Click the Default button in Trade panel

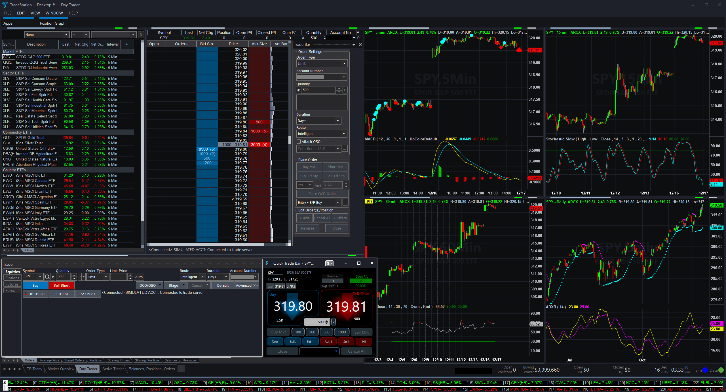coord(223,285)
